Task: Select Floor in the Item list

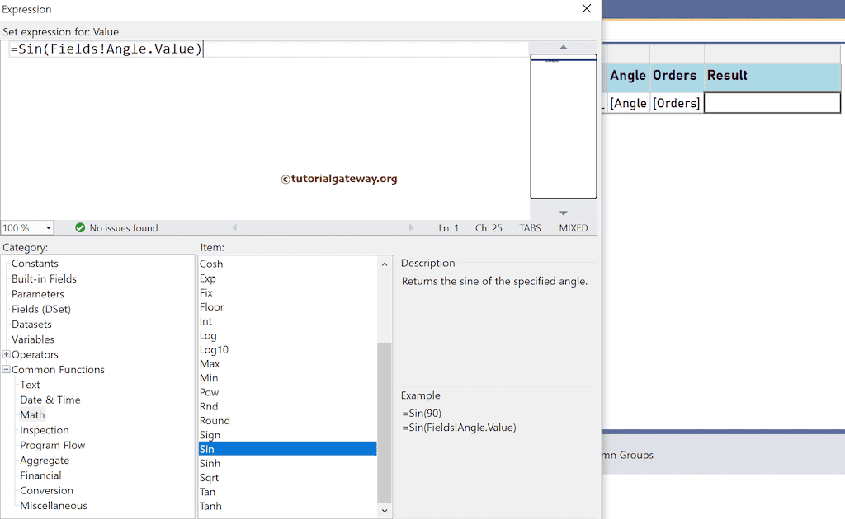Action: (x=211, y=306)
